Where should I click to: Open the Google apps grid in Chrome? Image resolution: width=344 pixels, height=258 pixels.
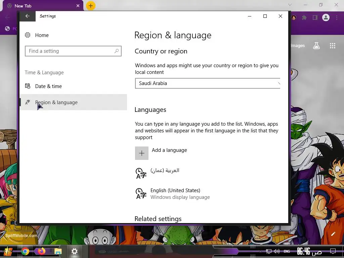coord(333,46)
